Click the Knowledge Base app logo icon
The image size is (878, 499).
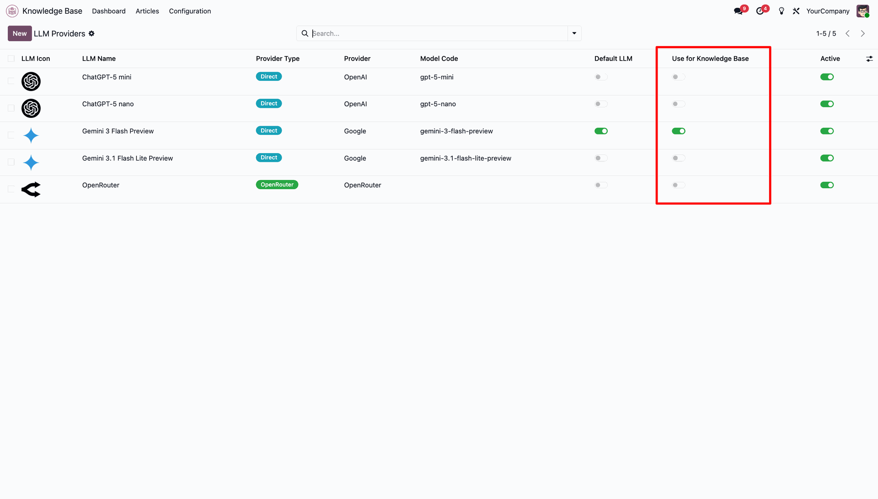tap(12, 11)
